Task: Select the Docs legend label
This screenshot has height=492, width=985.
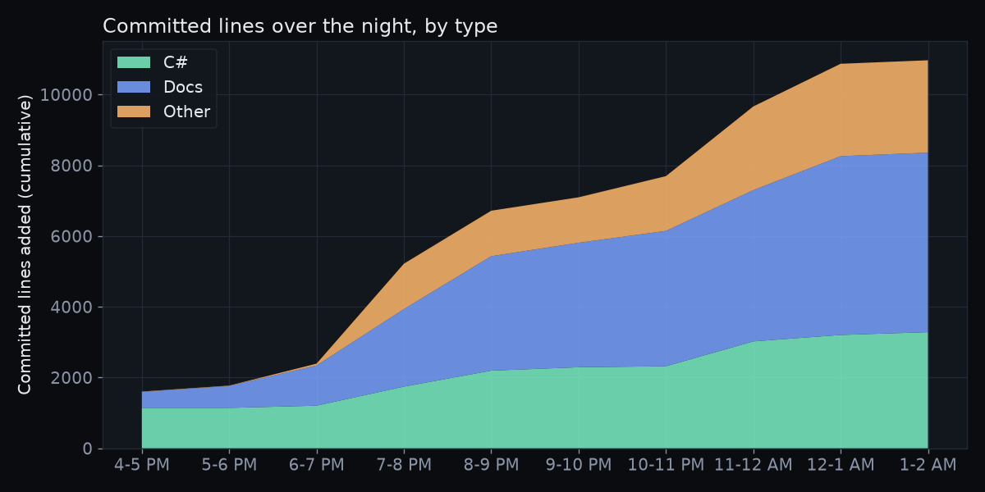Action: click(x=183, y=87)
